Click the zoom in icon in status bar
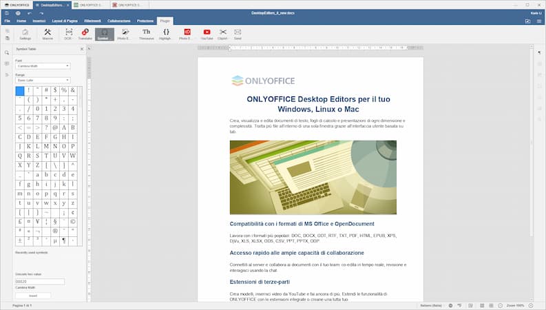The width and height of the screenshot is (546, 310). click(x=531, y=305)
